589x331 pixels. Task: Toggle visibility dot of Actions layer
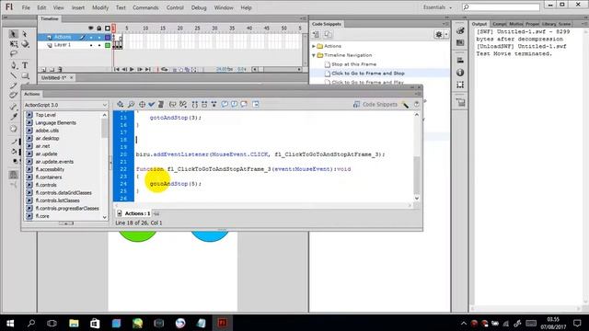pyautogui.click(x=91, y=37)
